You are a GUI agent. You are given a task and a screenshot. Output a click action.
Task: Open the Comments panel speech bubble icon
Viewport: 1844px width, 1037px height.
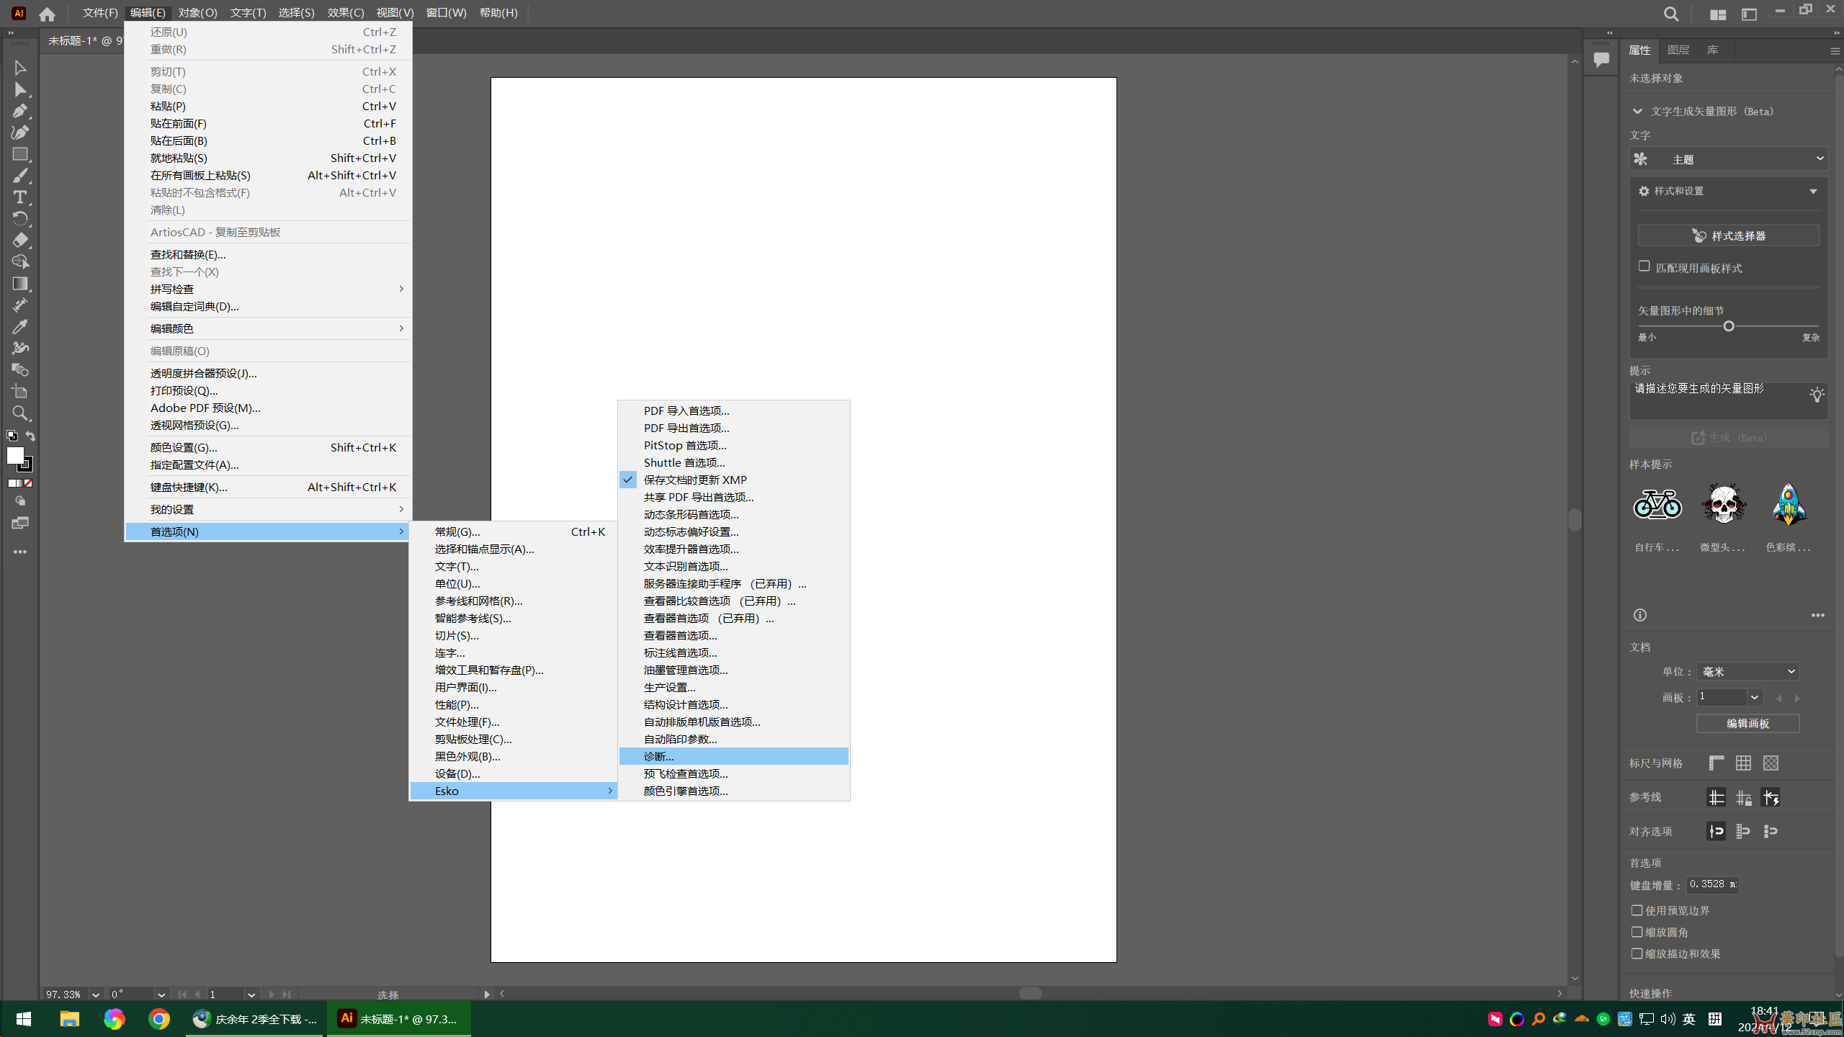coord(1601,60)
